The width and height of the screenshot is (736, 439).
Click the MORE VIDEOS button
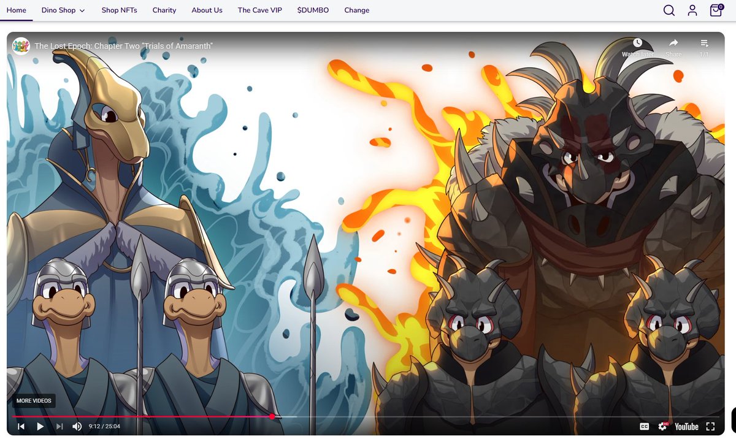click(x=34, y=400)
